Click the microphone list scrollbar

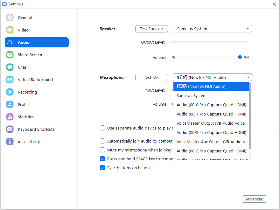250,116
